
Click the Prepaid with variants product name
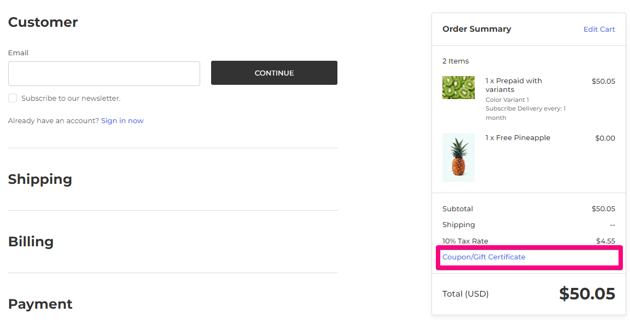[514, 85]
